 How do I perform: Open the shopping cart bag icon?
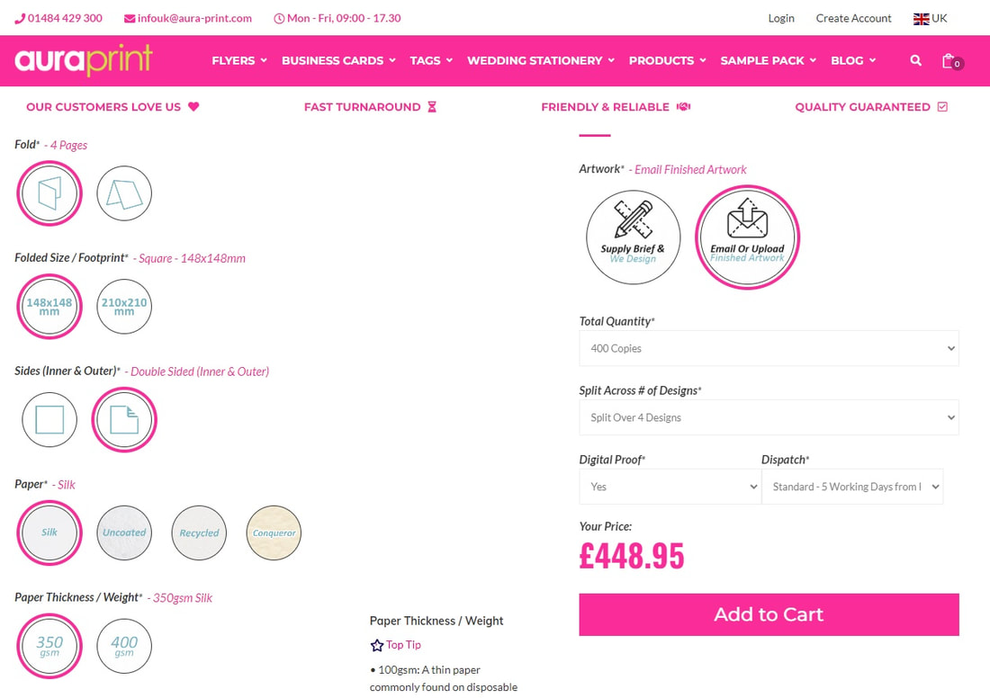click(x=949, y=61)
